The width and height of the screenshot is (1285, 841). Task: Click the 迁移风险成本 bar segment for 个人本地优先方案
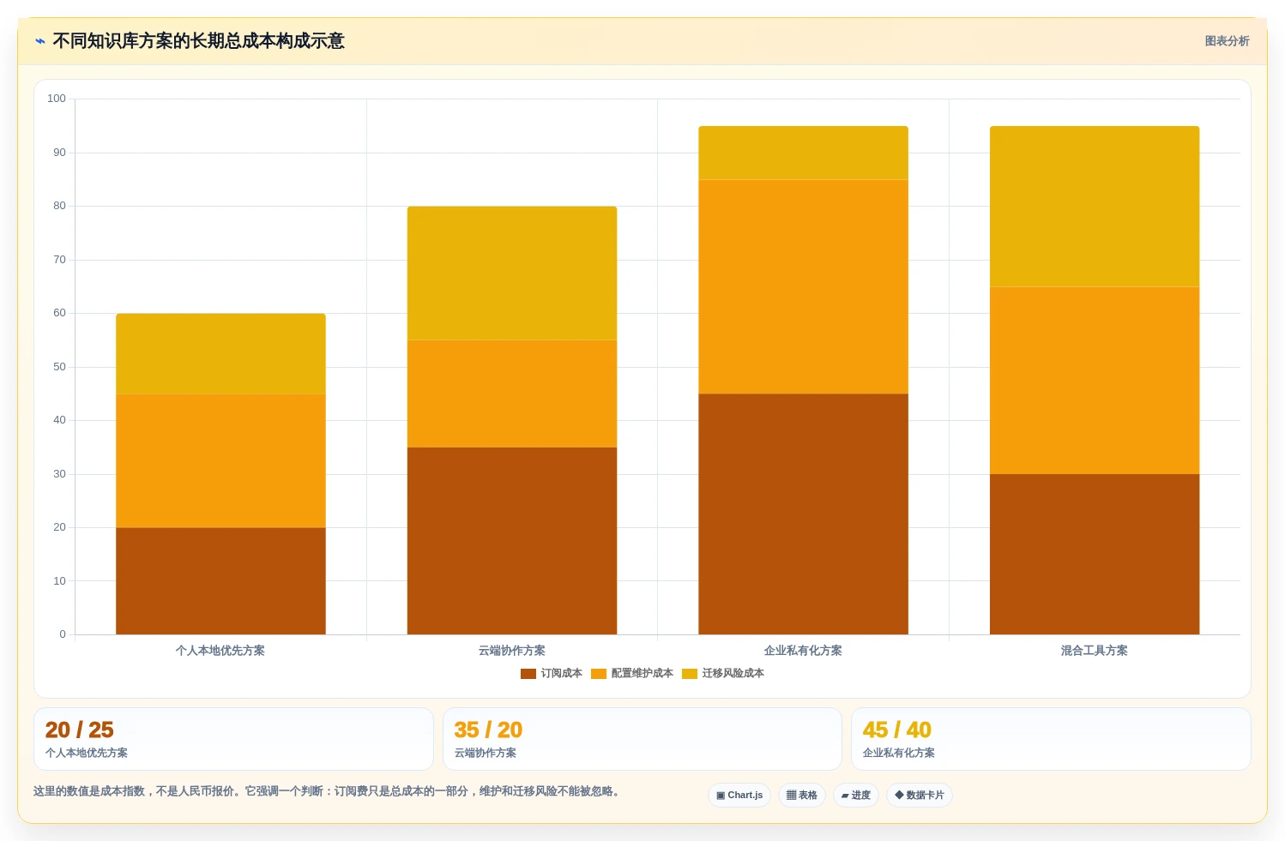[220, 353]
